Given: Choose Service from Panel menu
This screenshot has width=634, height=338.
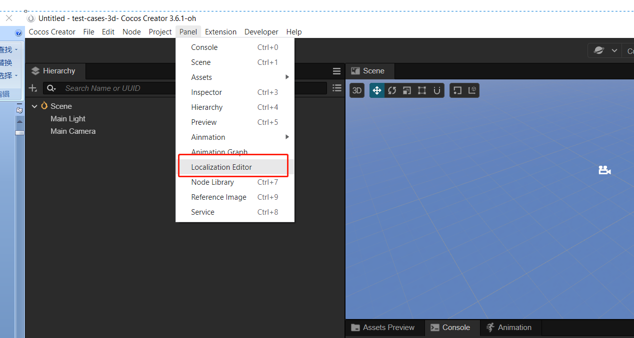Looking at the screenshot, I should tap(235, 212).
